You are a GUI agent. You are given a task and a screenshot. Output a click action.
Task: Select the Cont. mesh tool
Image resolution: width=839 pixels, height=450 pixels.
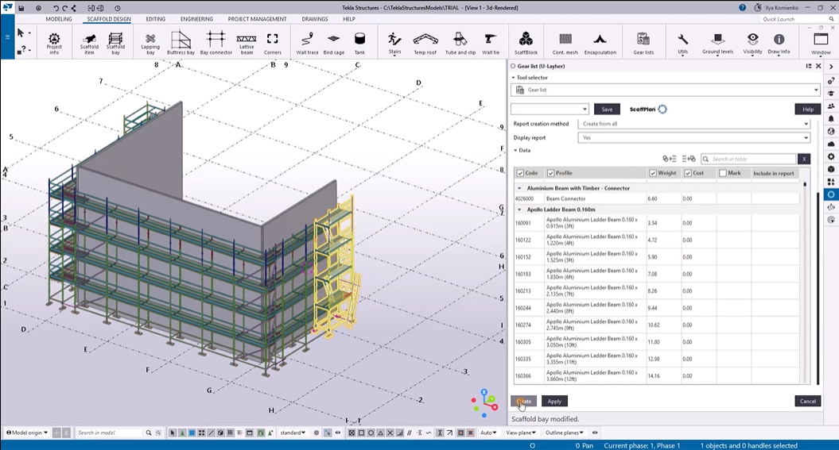point(565,44)
